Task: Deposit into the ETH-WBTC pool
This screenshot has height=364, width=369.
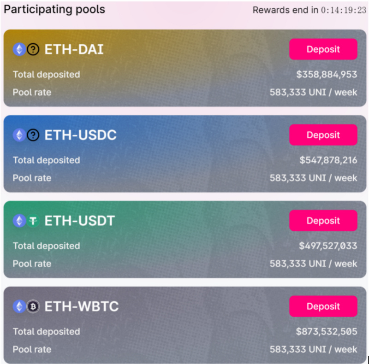Action: tap(323, 306)
